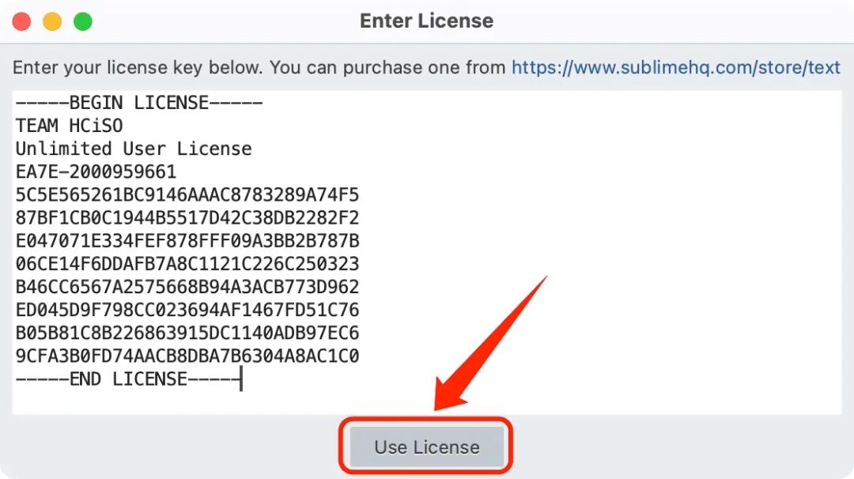
Task: Click the Enter License title bar text
Action: pyautogui.click(x=426, y=21)
